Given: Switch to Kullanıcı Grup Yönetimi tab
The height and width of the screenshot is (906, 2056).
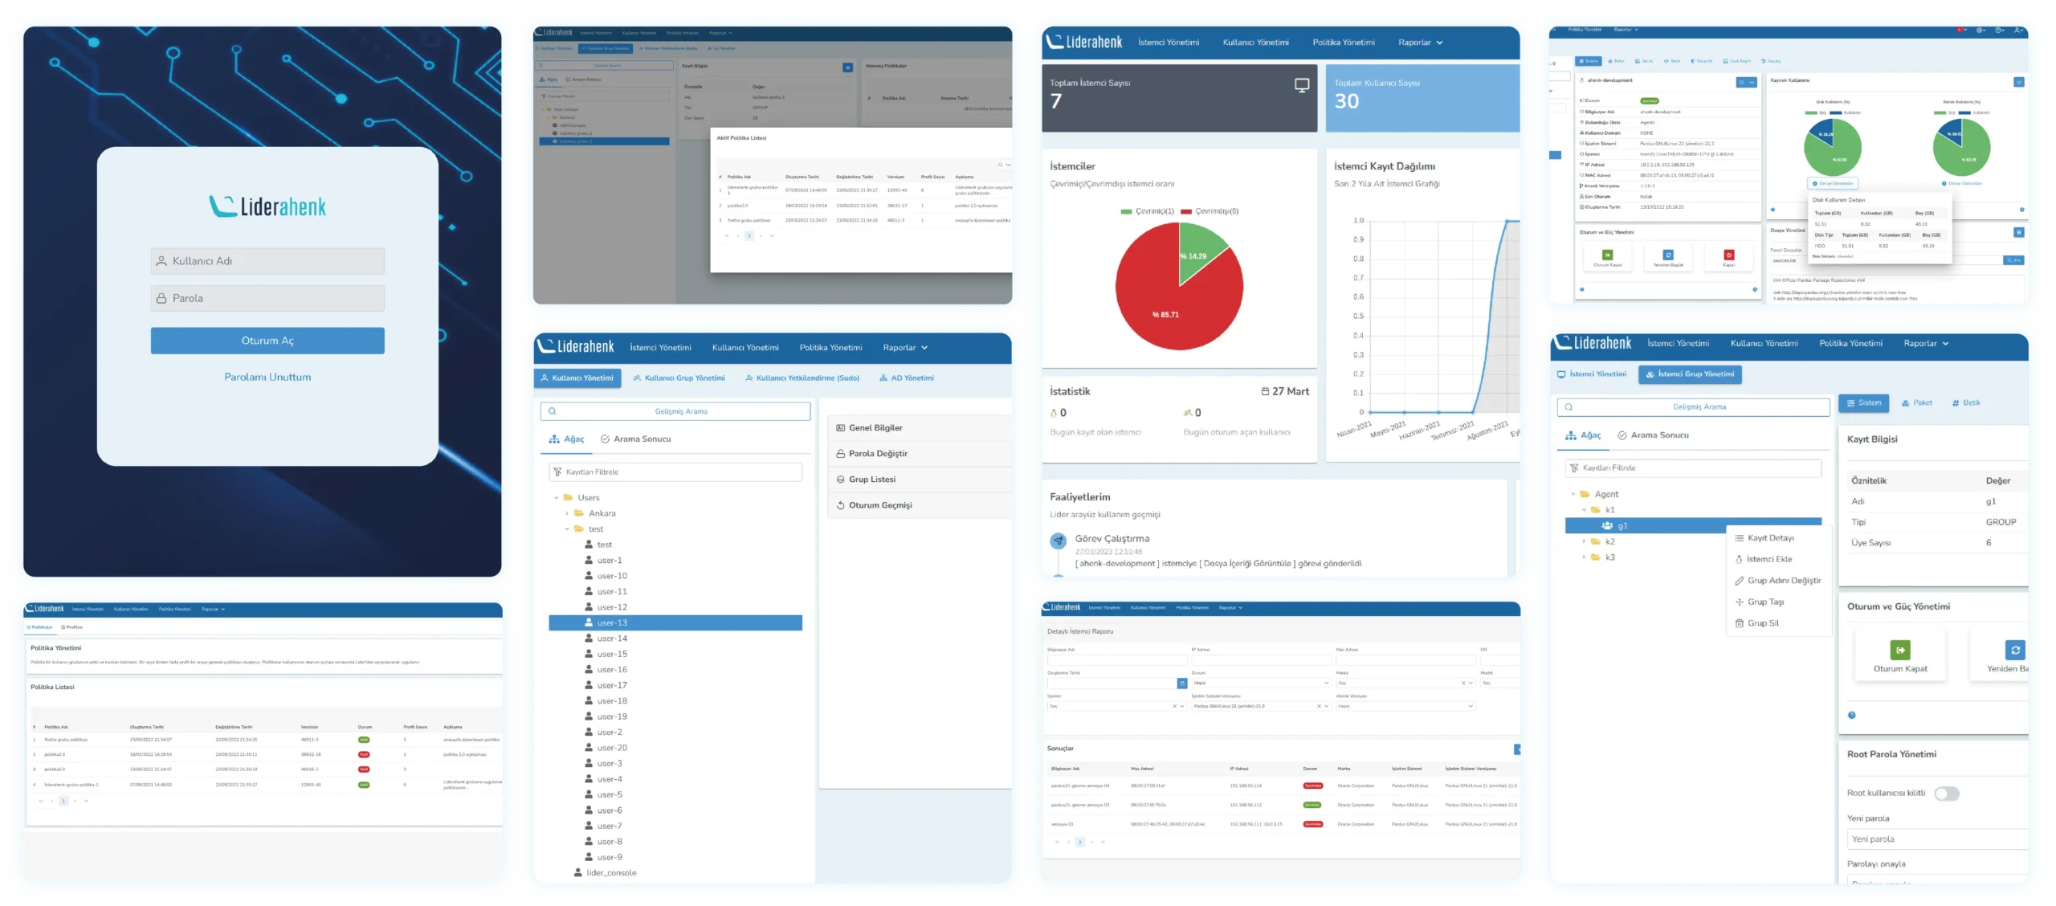Looking at the screenshot, I should point(679,378).
